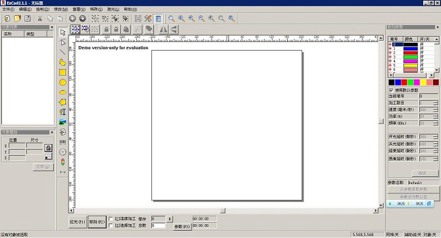Adjust the 速度(毫米/秒) spinner
Screen dimensions: 441x238
[436, 110]
